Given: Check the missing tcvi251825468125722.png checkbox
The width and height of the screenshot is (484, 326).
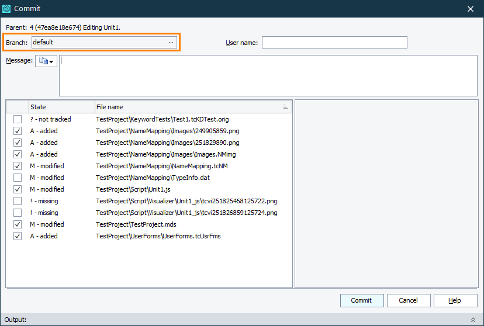Looking at the screenshot, I should tap(18, 201).
